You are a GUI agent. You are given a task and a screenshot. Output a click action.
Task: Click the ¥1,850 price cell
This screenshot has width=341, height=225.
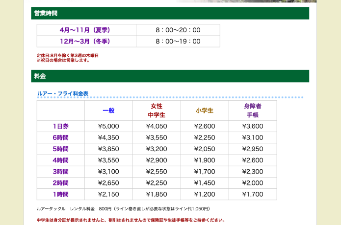pos(157,194)
